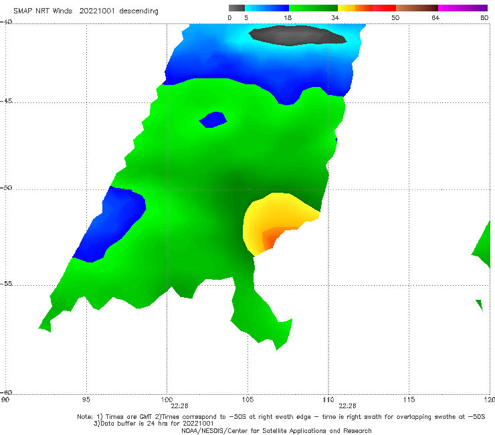Click the color bar label 50
This screenshot has height=435, width=495.
(395, 18)
